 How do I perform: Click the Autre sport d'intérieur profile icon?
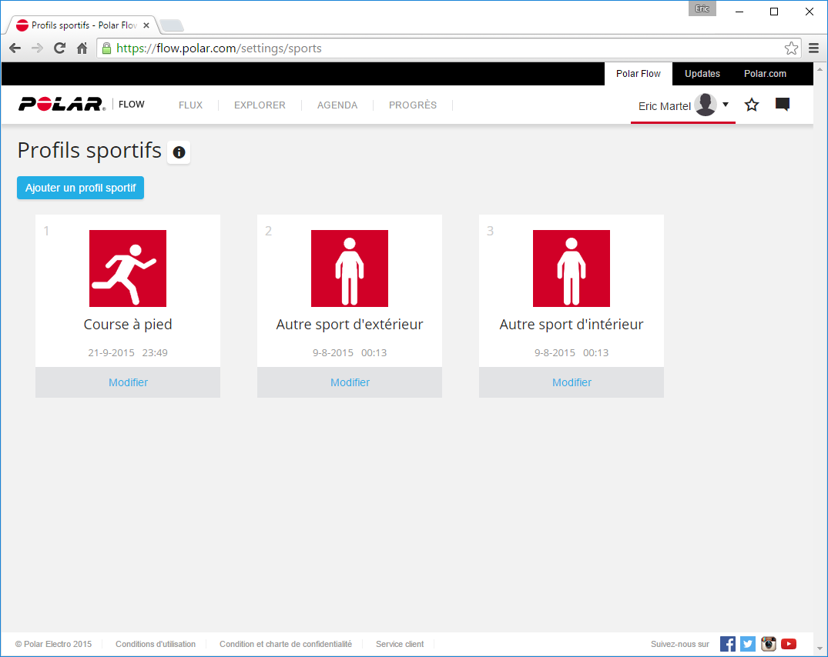(x=572, y=268)
